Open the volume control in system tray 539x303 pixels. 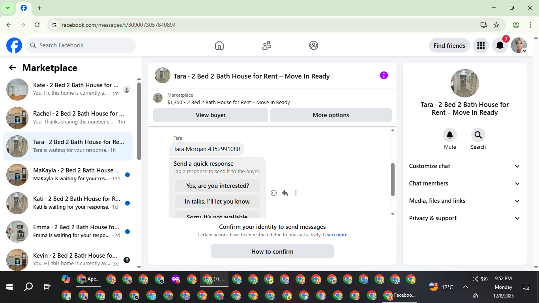[x=475, y=279]
